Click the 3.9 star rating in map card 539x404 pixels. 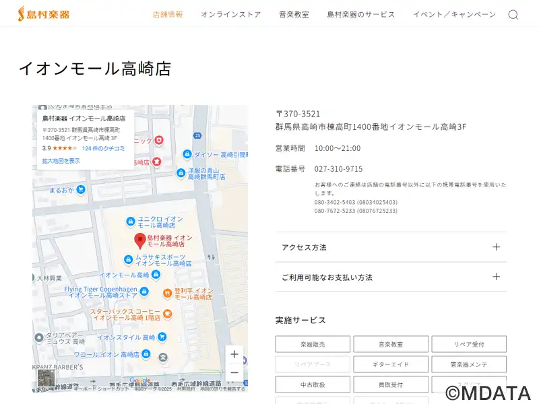[x=59, y=148]
